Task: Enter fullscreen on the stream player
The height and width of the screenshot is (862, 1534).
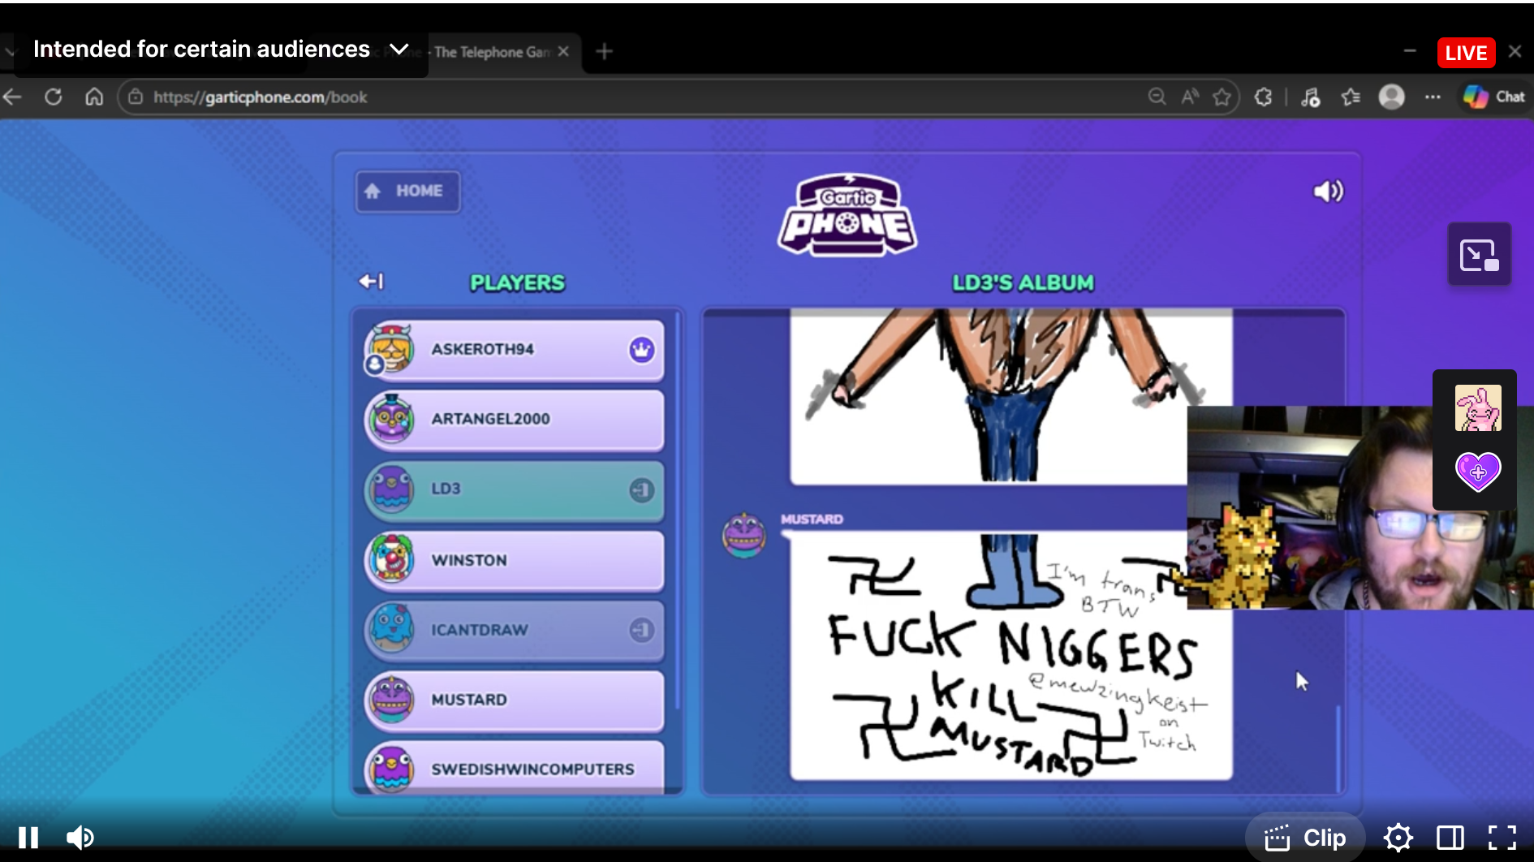Action: tap(1502, 838)
